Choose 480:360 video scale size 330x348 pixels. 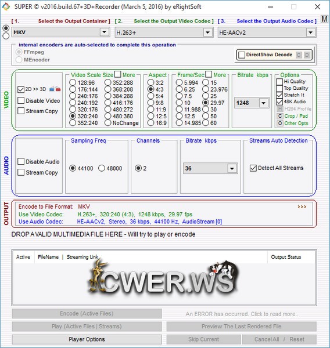click(x=108, y=116)
